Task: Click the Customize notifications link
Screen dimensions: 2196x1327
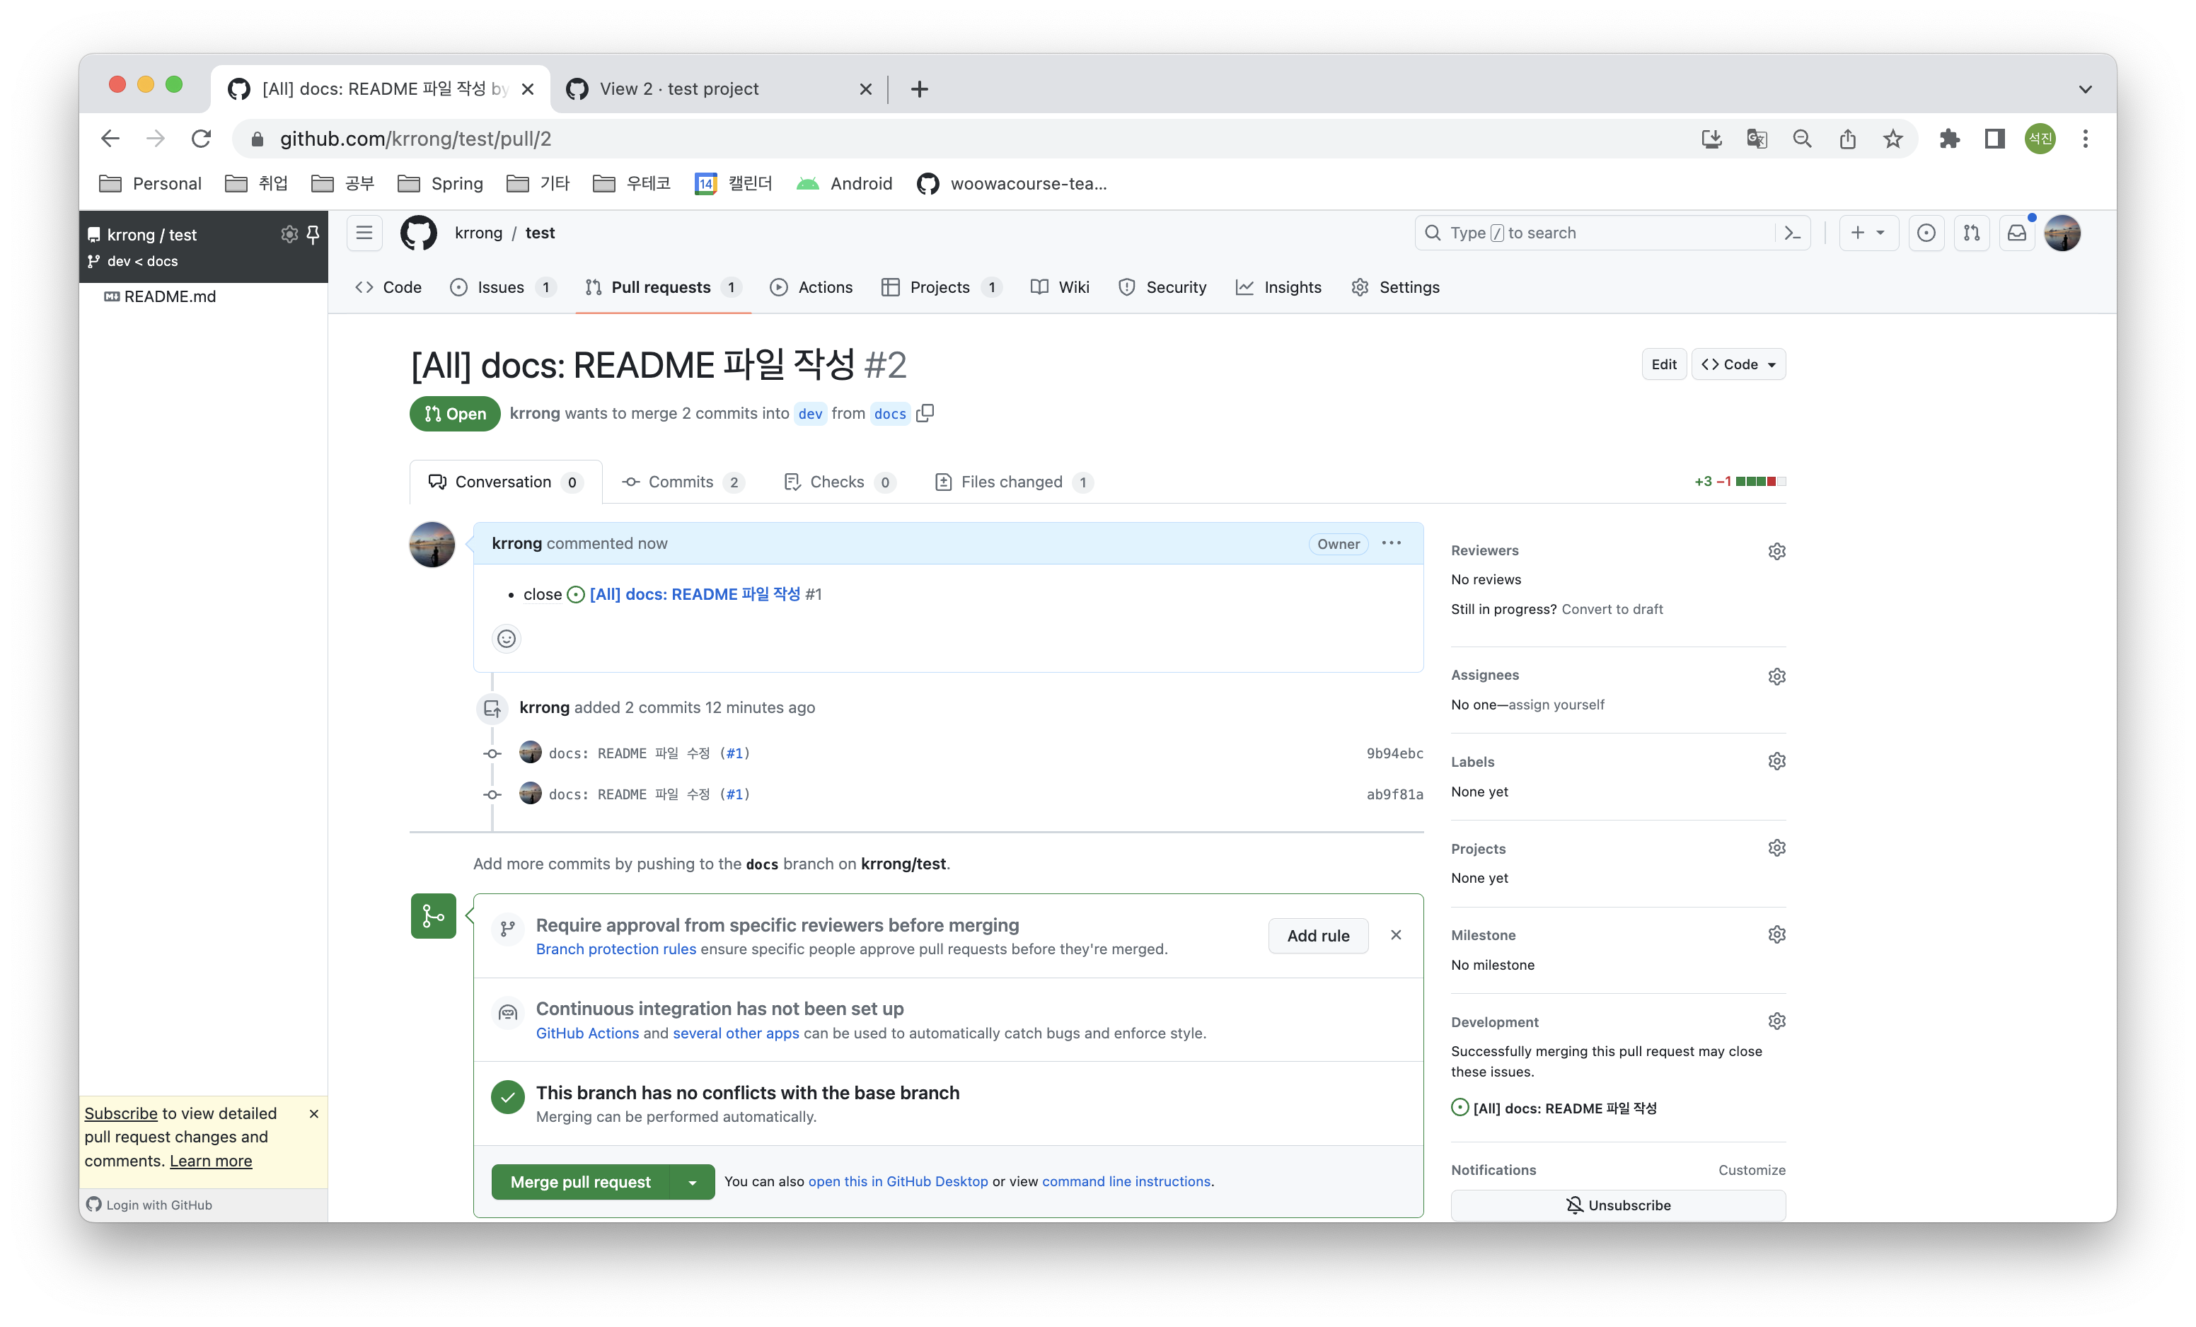Action: click(x=1751, y=1170)
